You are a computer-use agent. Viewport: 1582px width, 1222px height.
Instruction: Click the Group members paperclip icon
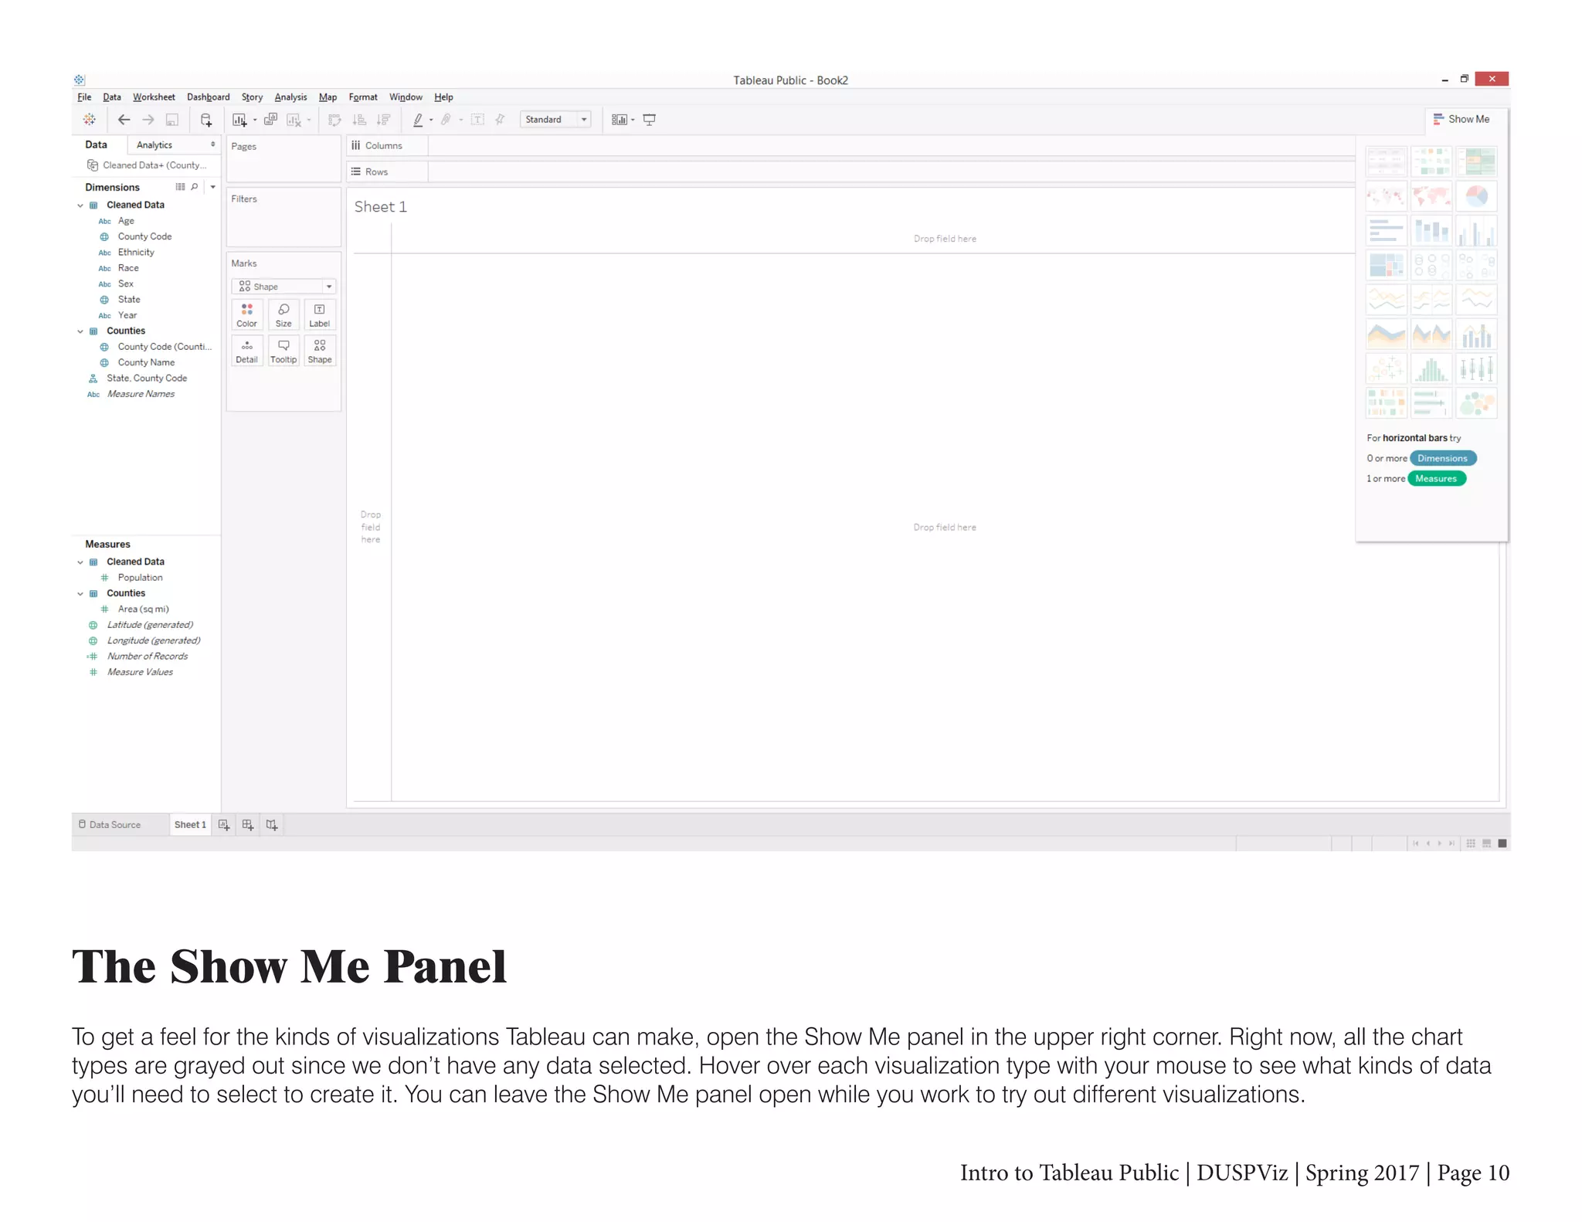446,120
